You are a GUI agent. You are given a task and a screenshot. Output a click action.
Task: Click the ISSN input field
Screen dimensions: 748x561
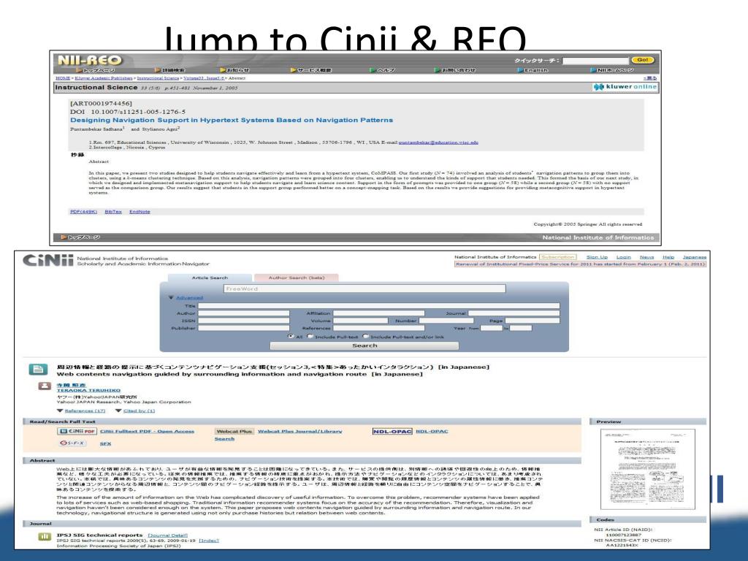tap(244, 321)
